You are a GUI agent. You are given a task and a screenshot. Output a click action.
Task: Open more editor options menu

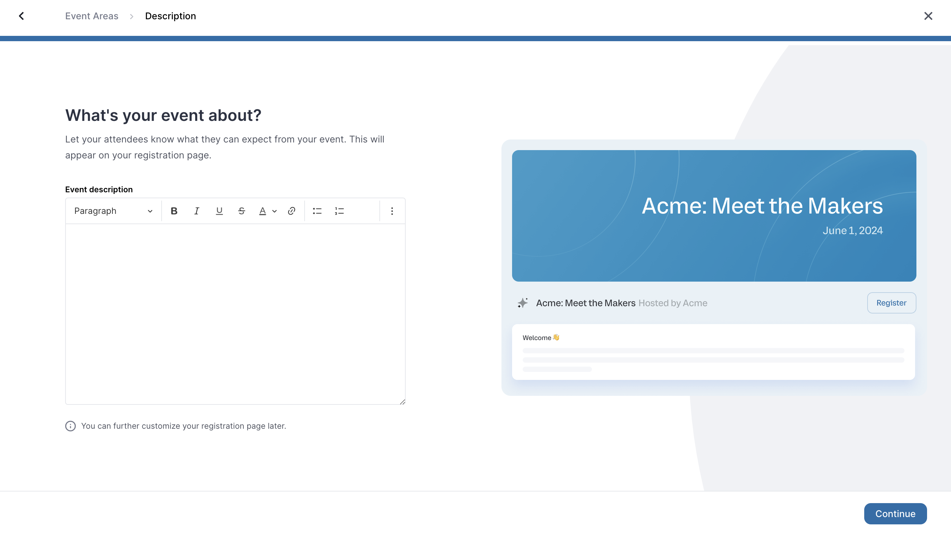point(392,211)
